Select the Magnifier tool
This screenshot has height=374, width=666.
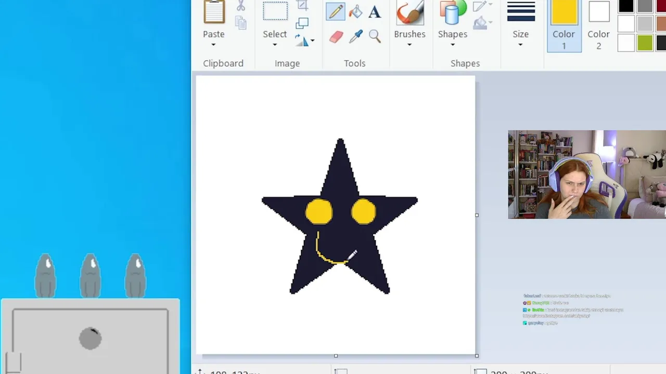(x=375, y=36)
